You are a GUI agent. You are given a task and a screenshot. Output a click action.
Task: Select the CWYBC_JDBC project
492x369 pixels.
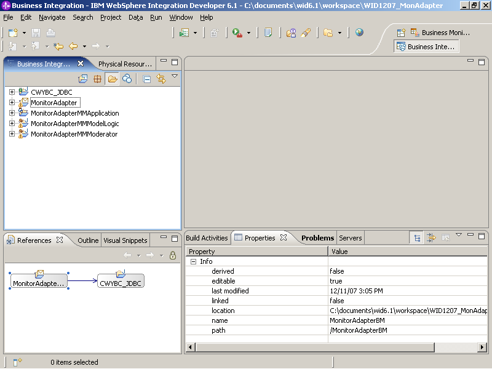click(52, 92)
